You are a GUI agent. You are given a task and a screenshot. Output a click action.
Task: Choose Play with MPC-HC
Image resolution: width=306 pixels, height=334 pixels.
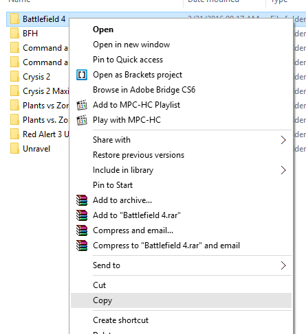pos(181,120)
